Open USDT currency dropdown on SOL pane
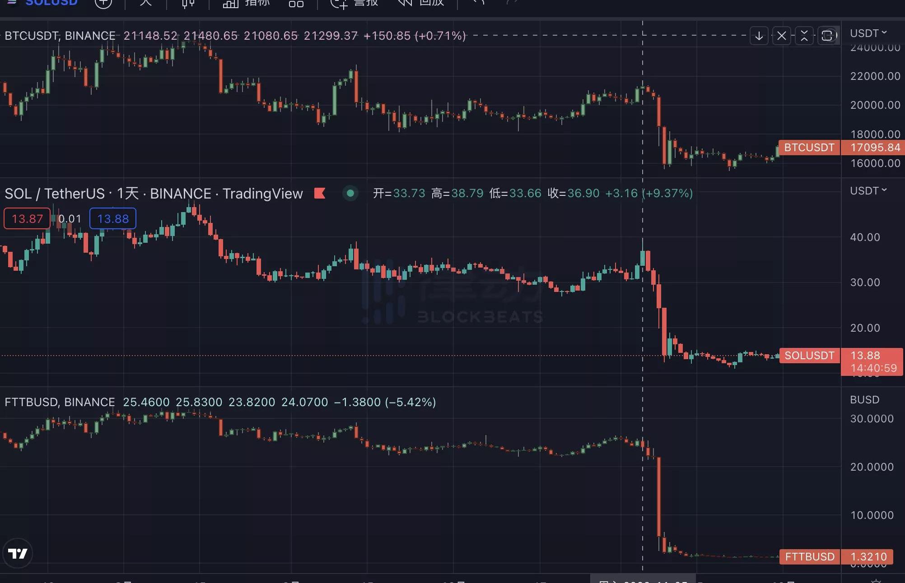The image size is (905, 583). [x=868, y=191]
